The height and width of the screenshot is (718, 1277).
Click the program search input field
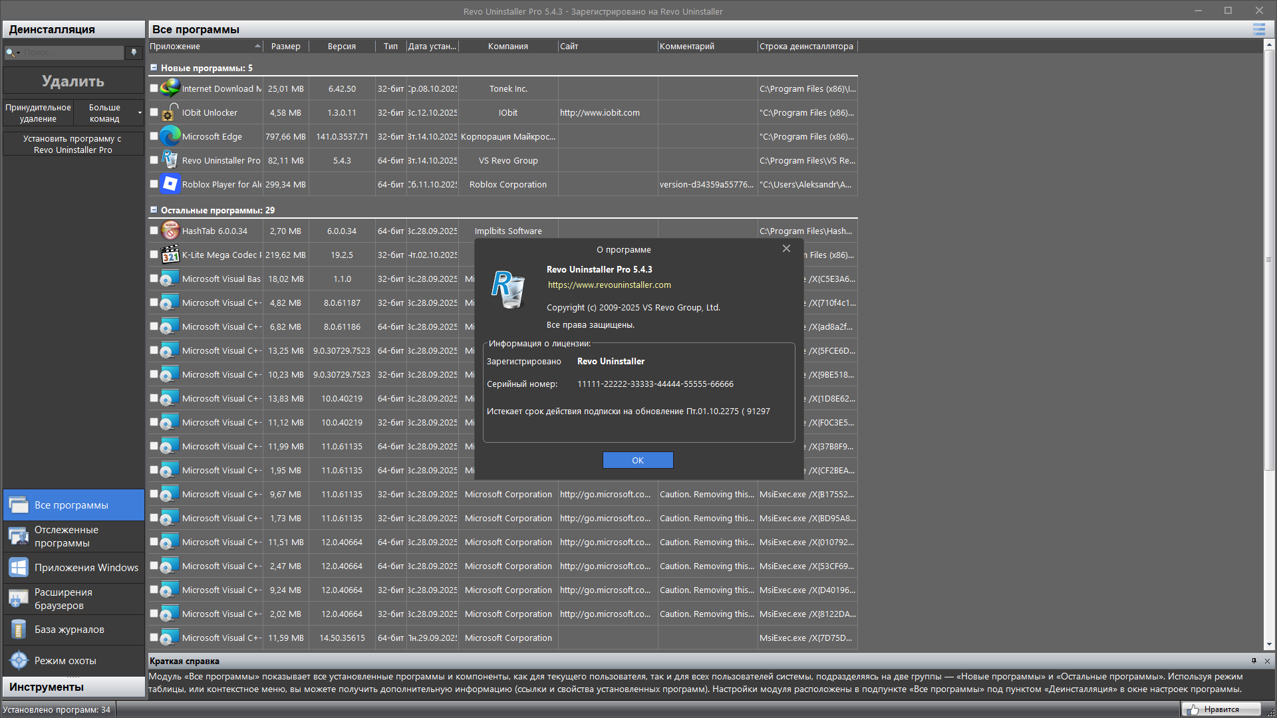tap(72, 53)
